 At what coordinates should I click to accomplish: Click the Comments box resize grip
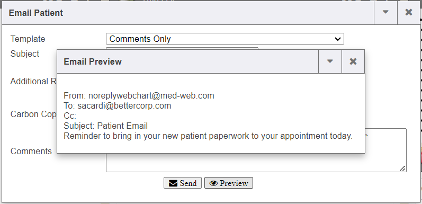[402, 168]
